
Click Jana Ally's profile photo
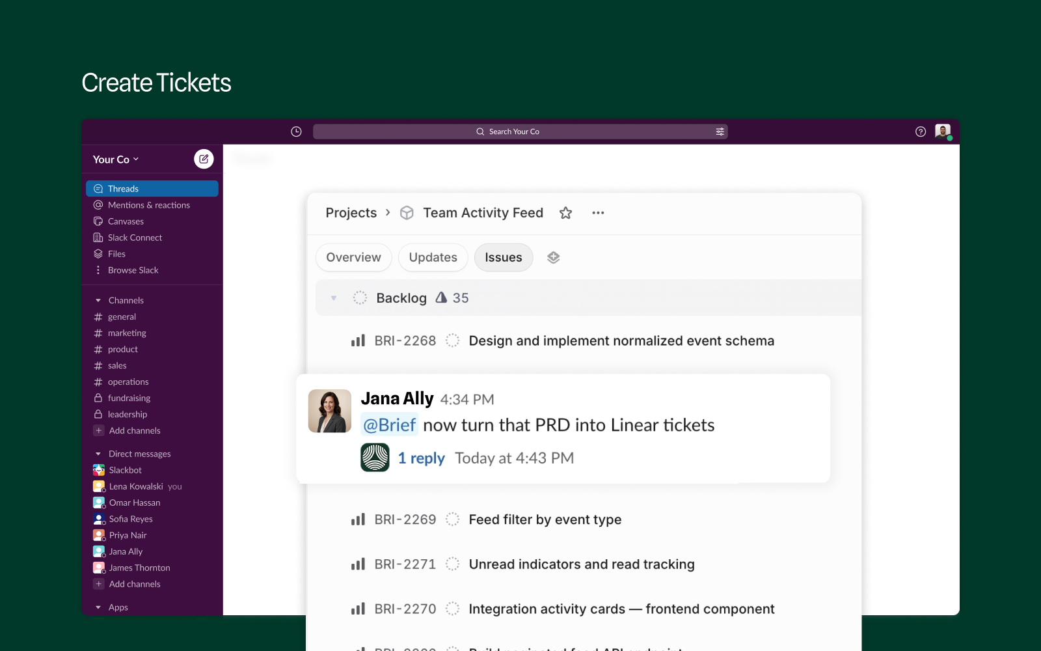pyautogui.click(x=330, y=411)
